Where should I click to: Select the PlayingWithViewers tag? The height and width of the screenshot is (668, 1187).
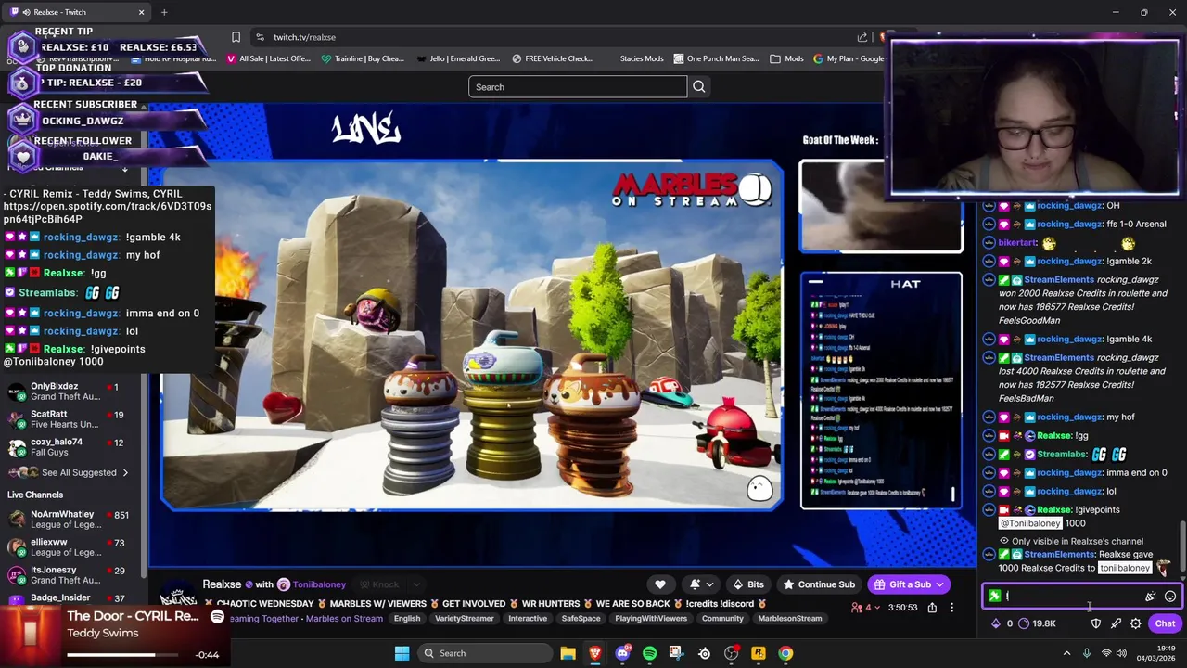pyautogui.click(x=651, y=619)
